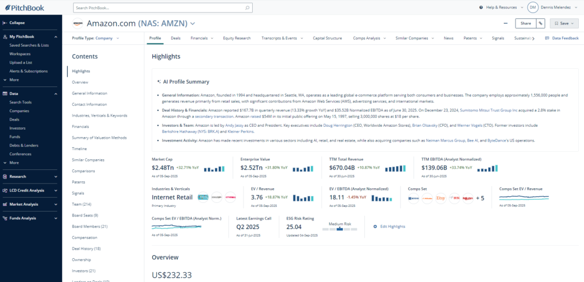Viewport: 584px width, 282px height.
Task: Click the ESG Medium Risk rating bar
Action: pyautogui.click(x=340, y=229)
